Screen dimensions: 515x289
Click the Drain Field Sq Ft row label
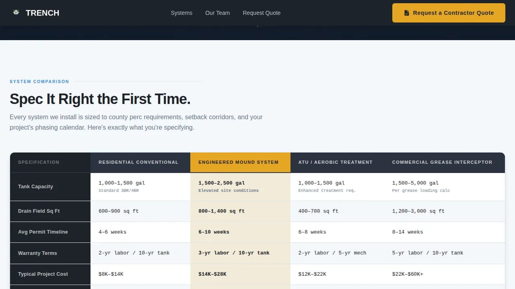[38, 211]
